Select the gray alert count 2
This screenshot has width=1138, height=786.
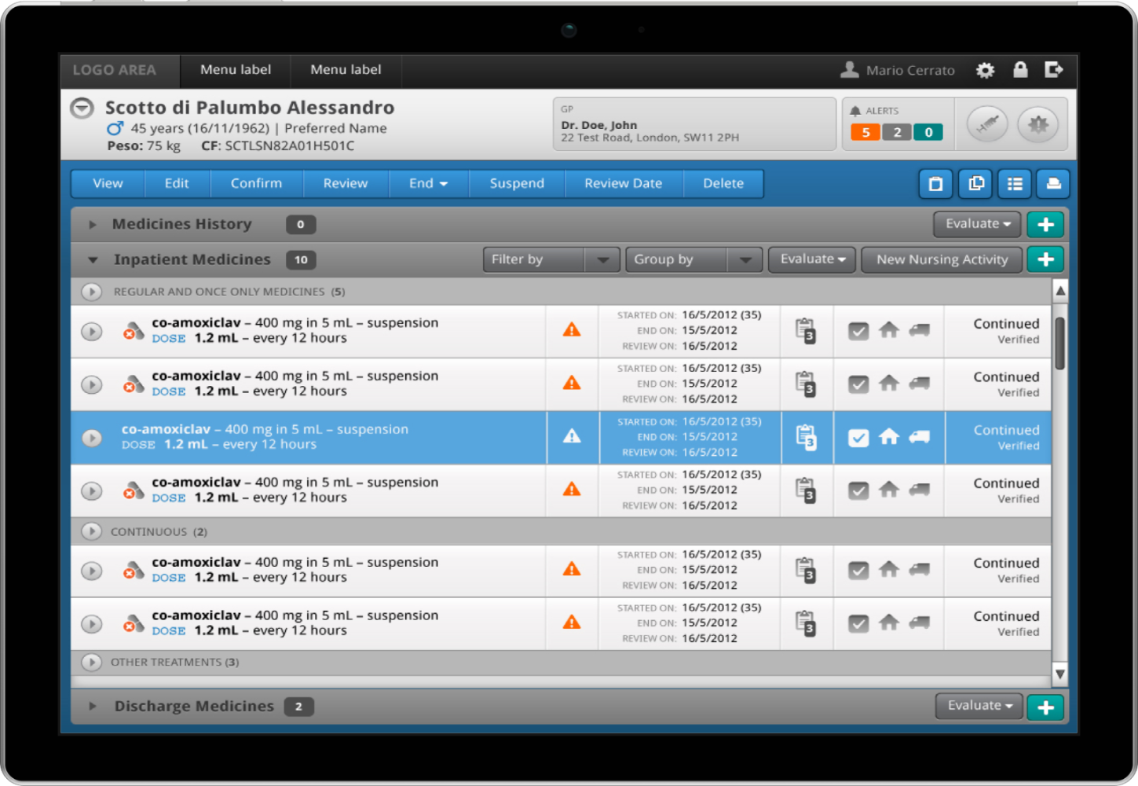point(897,132)
